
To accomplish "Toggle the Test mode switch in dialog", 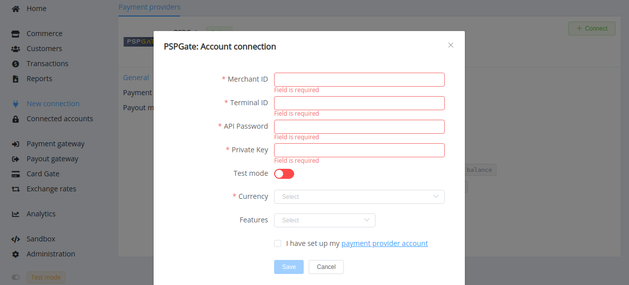I will (284, 174).
